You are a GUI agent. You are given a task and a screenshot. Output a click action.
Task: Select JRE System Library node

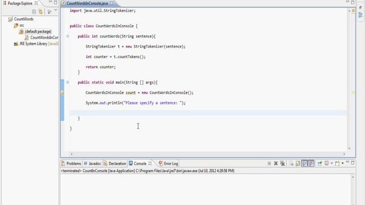[x=39, y=44]
